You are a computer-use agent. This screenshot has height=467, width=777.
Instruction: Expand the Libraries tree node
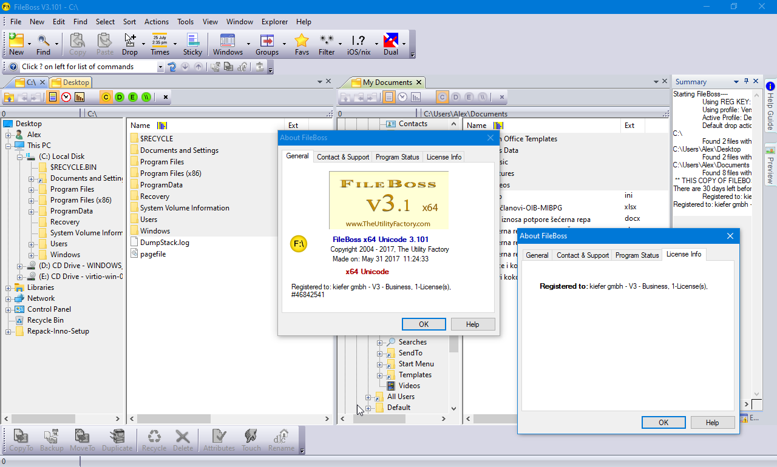tap(9, 287)
